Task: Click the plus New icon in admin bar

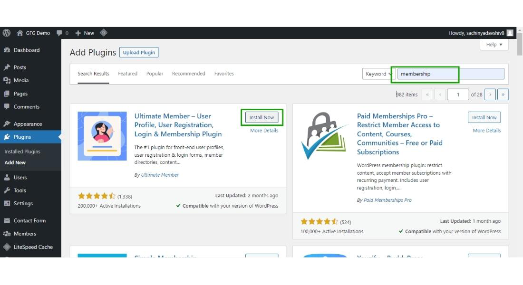Action: pyautogui.click(x=78, y=33)
